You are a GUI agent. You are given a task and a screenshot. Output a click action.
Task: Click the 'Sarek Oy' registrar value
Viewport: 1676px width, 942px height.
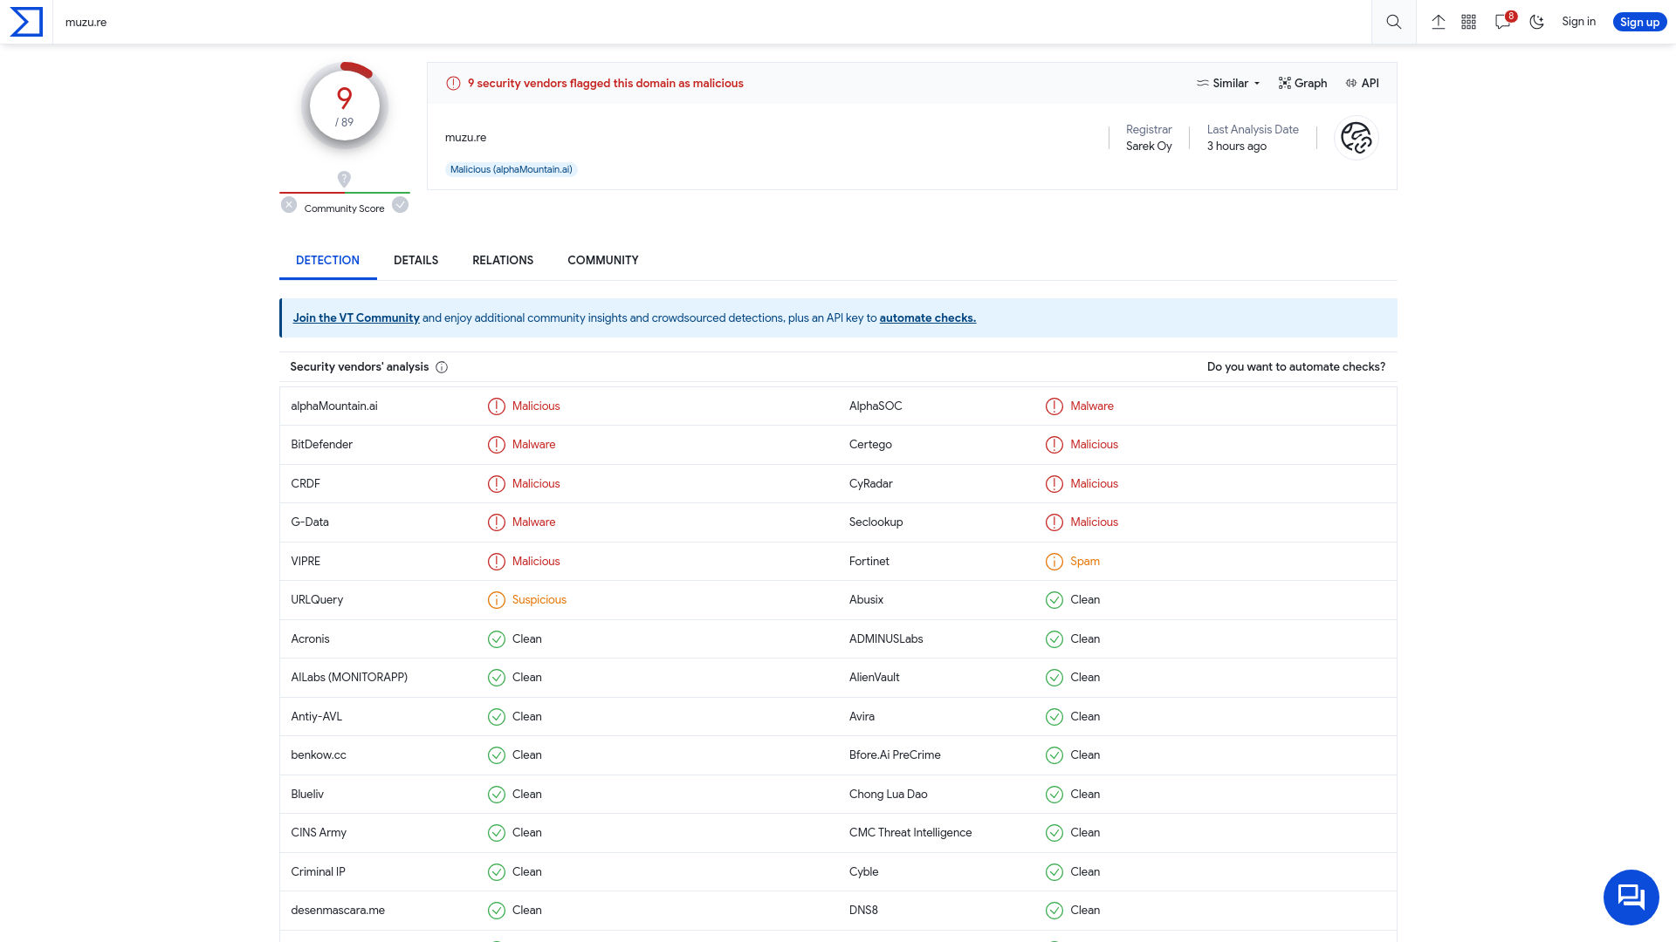pyautogui.click(x=1149, y=147)
